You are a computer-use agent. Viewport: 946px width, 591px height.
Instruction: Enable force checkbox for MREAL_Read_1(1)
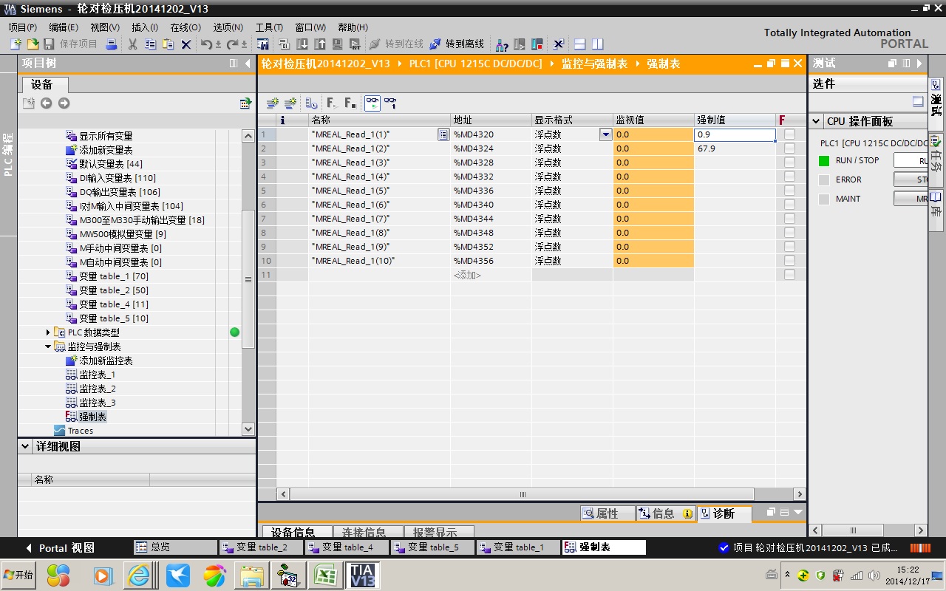[789, 134]
